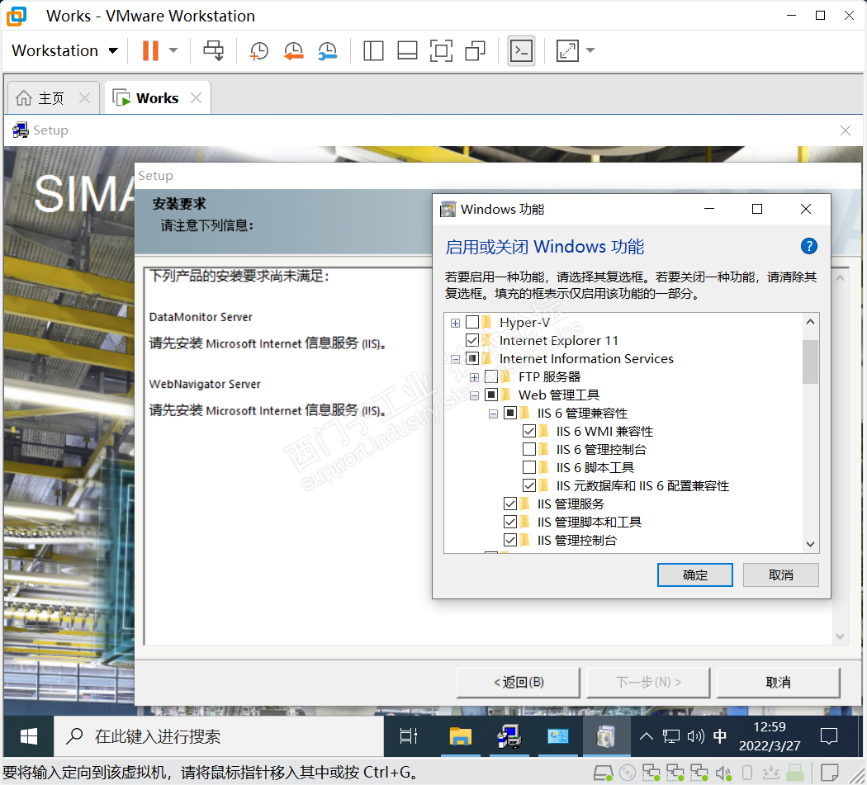Expand the Hyper-V node
This screenshot has width=867, height=785.
click(455, 323)
